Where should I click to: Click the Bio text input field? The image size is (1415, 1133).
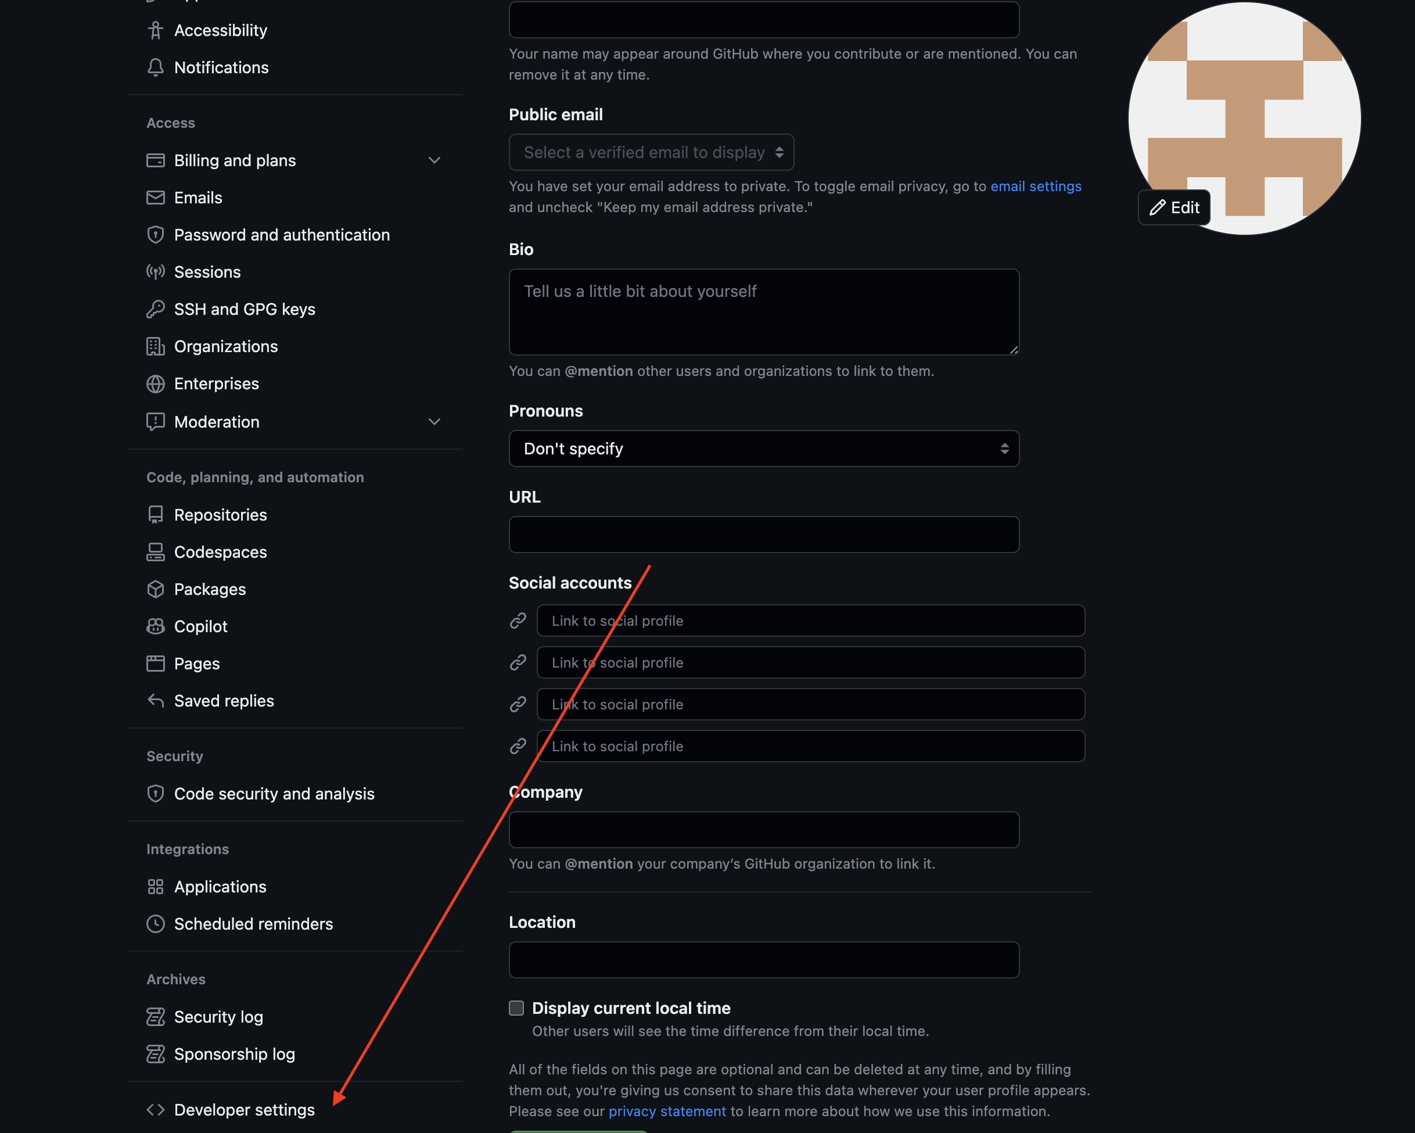pos(763,311)
